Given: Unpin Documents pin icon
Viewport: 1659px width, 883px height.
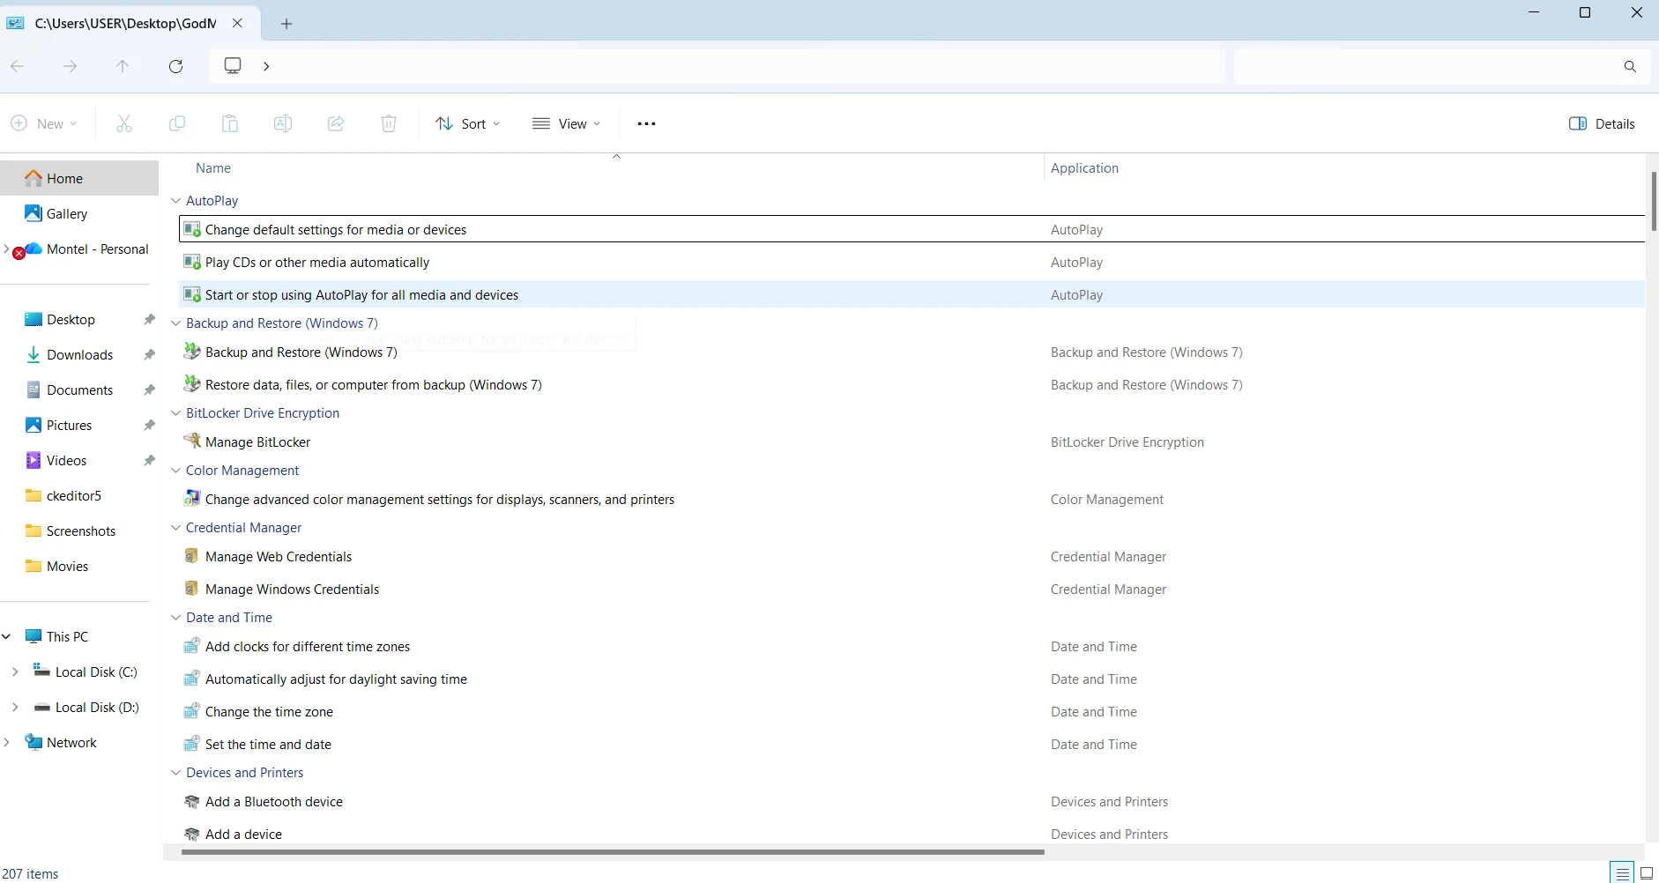Looking at the screenshot, I should 149,390.
